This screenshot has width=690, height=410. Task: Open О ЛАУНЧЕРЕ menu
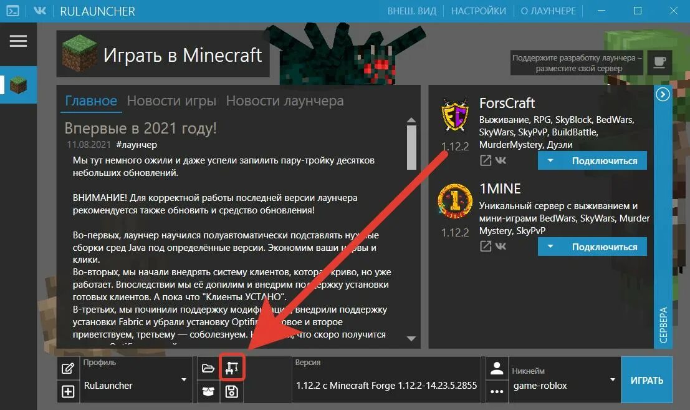pos(548,11)
